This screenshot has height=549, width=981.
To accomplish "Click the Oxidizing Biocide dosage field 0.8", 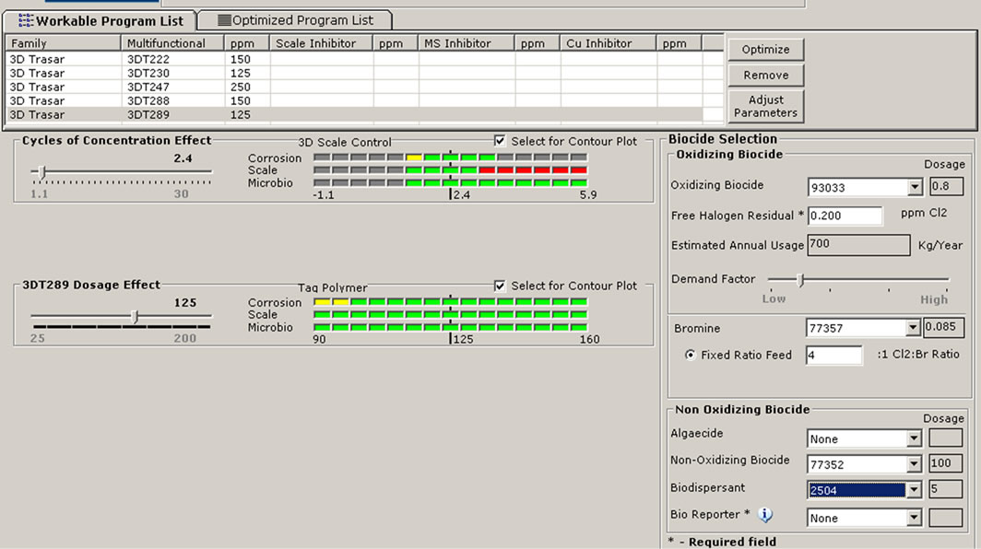I will pos(947,186).
